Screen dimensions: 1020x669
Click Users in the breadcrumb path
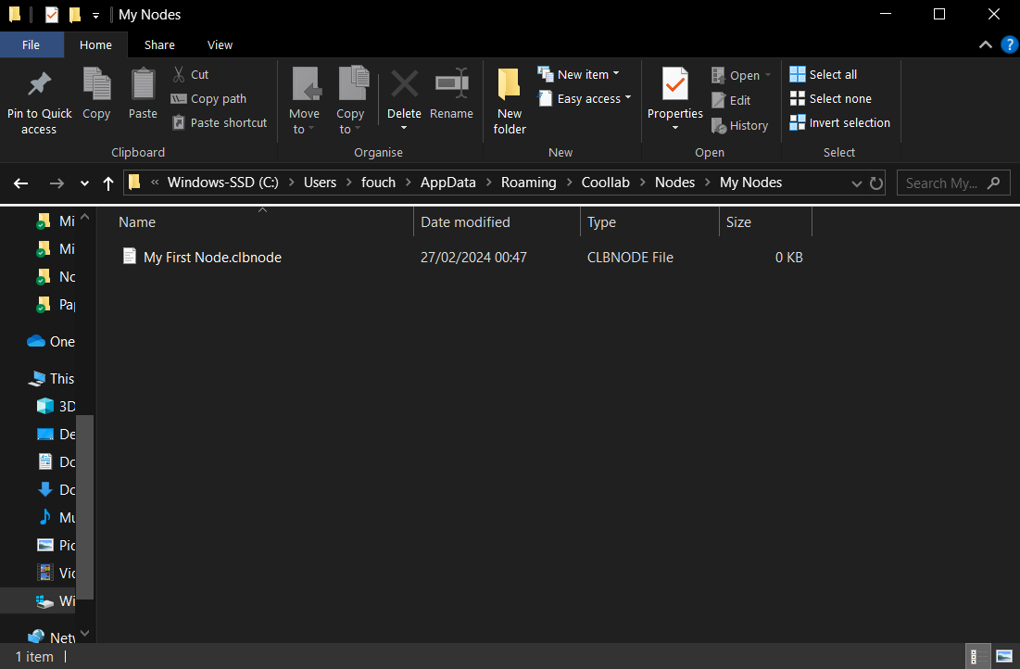click(x=320, y=183)
